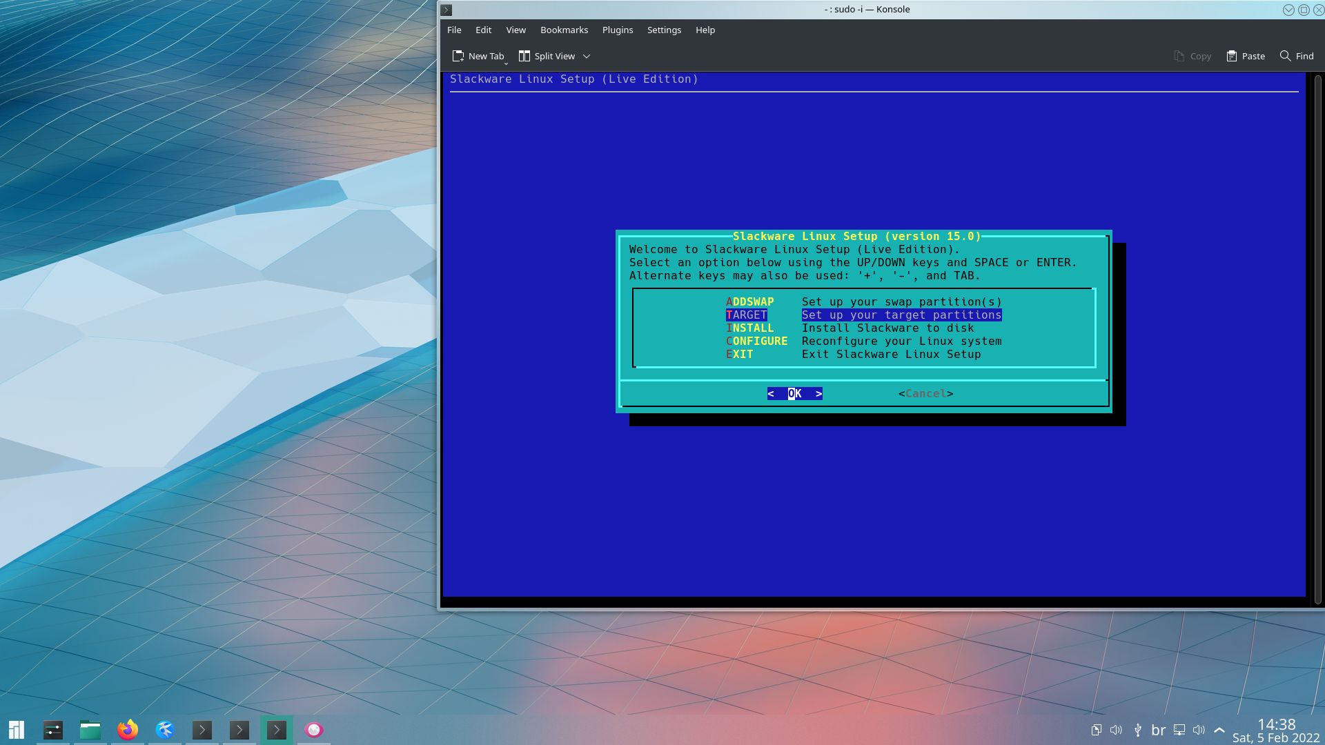Open System Settings from taskbar

tap(53, 730)
